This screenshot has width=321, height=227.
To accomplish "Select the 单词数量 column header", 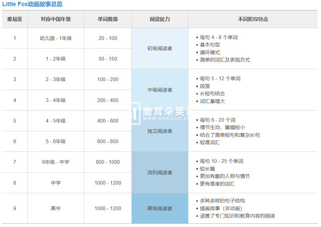I will 108,19.
